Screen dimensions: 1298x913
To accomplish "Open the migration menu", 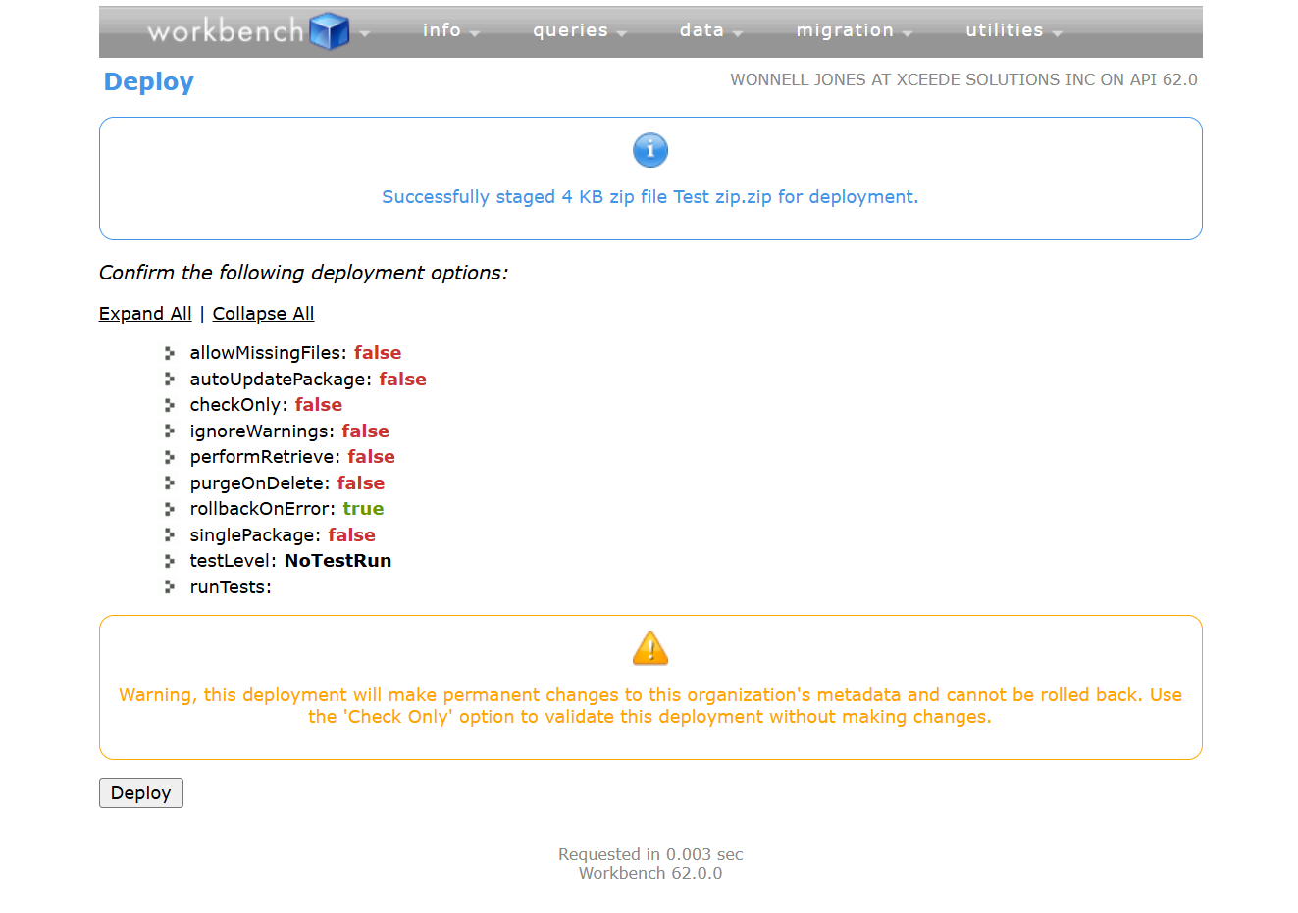I will [x=853, y=31].
